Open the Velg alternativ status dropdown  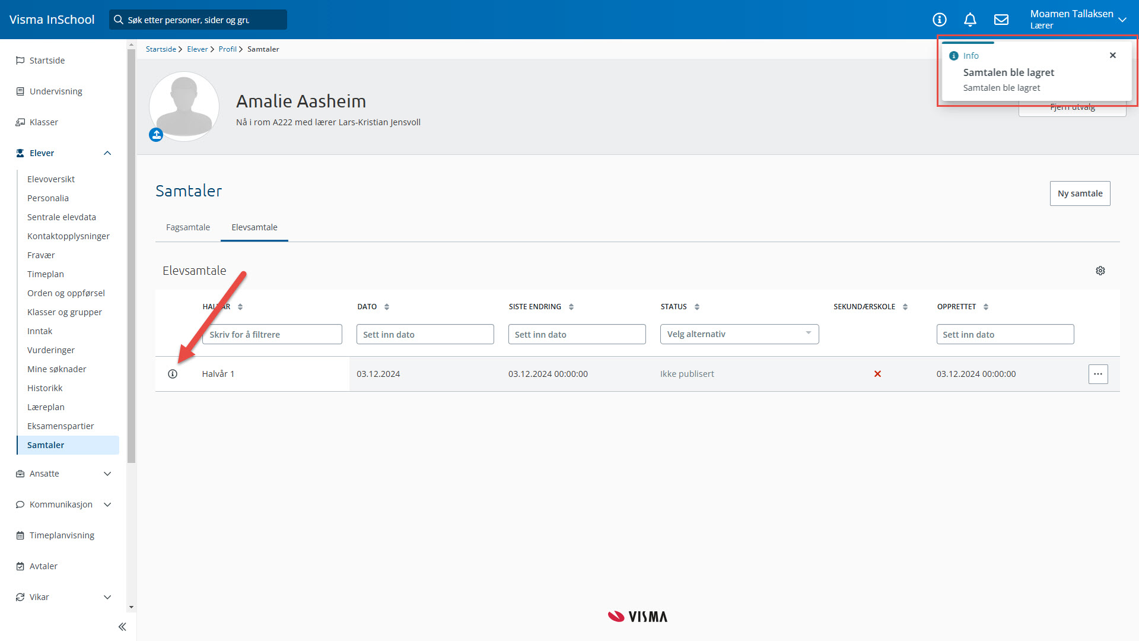739,334
